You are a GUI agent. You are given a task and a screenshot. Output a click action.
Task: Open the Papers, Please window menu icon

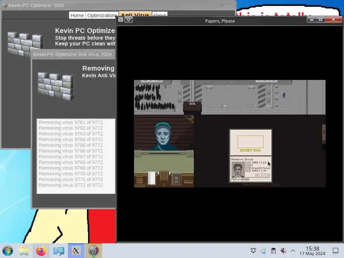[x=121, y=19]
